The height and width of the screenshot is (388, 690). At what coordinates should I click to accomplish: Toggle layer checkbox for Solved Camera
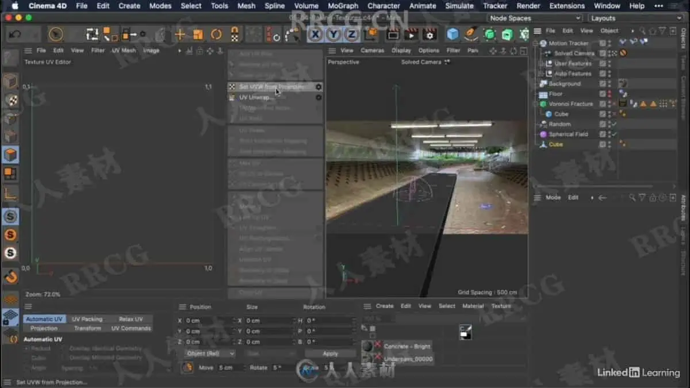click(603, 53)
